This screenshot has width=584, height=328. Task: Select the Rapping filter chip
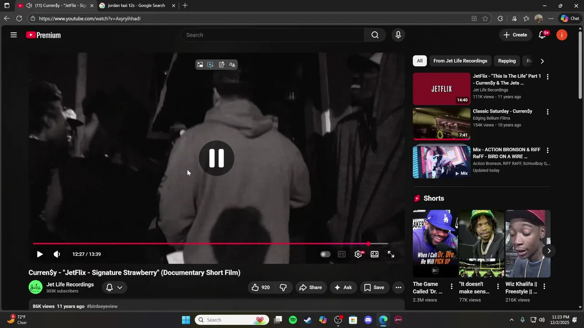507,61
